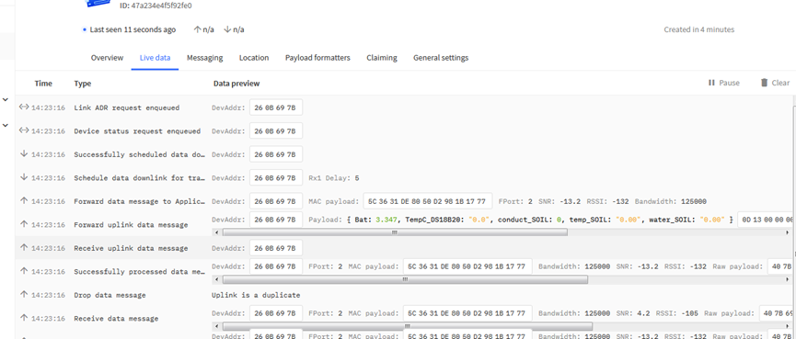Click the Data preview column header
The height and width of the screenshot is (339, 796).
pos(236,83)
